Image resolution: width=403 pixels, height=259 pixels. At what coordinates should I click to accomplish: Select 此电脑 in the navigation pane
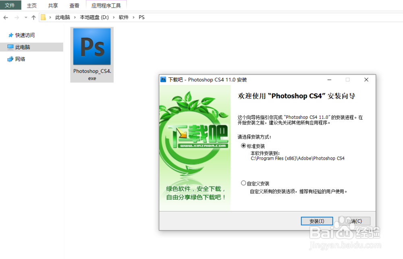pyautogui.click(x=31, y=47)
